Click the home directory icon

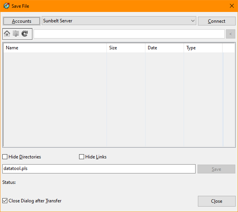tap(7, 34)
